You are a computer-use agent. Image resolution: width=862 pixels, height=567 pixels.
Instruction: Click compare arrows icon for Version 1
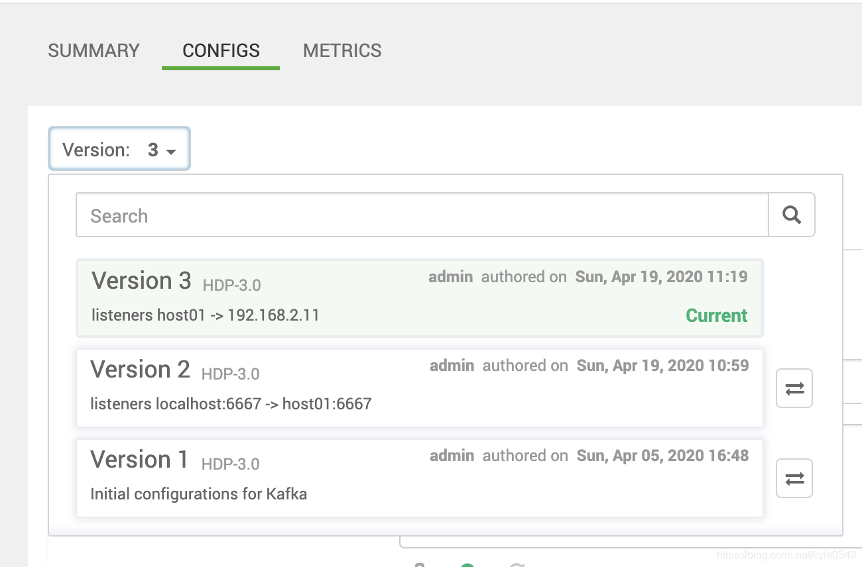pos(794,478)
